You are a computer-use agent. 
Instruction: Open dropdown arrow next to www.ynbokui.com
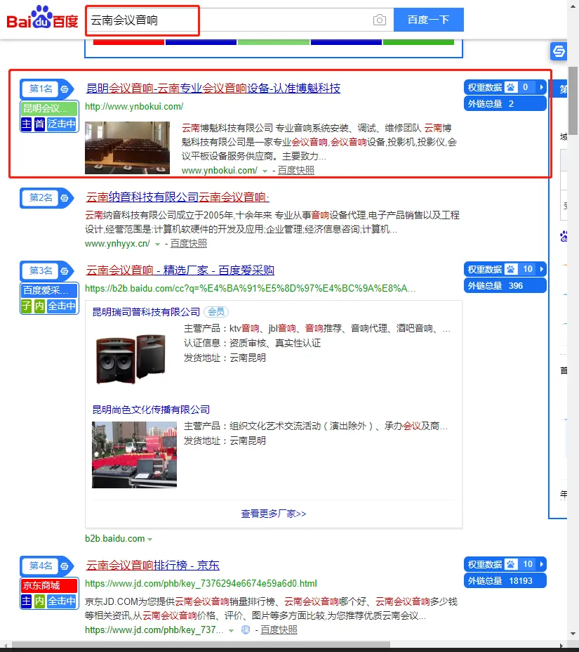coord(265,171)
